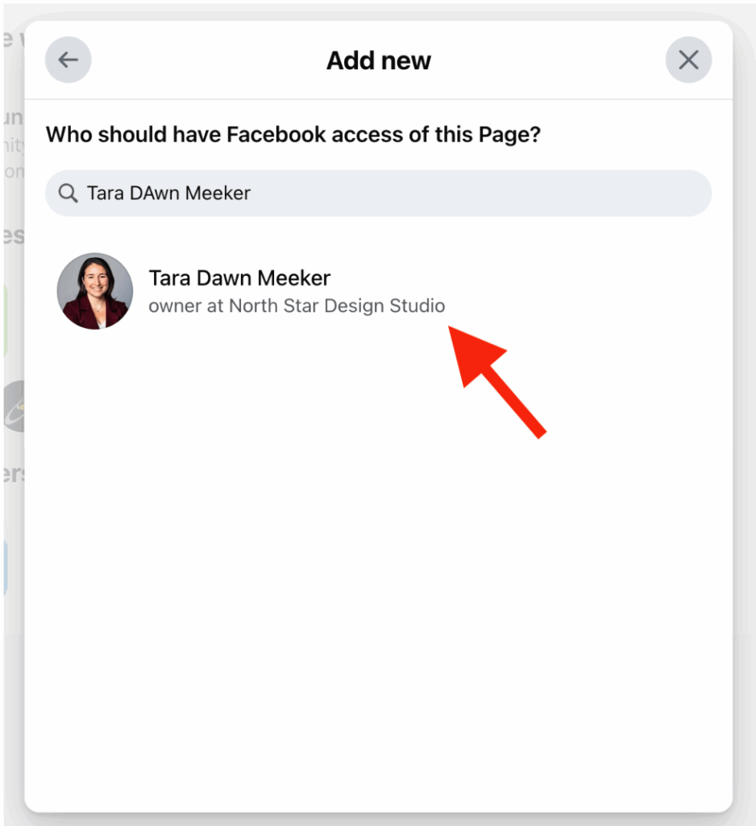
Task: Choose the Tara Dawn Meeker name result
Action: coord(239,277)
